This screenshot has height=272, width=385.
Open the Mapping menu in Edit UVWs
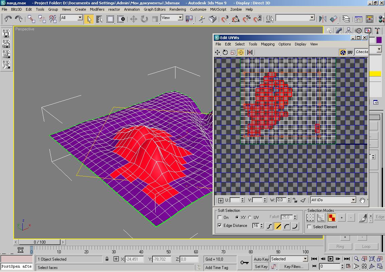(x=267, y=44)
